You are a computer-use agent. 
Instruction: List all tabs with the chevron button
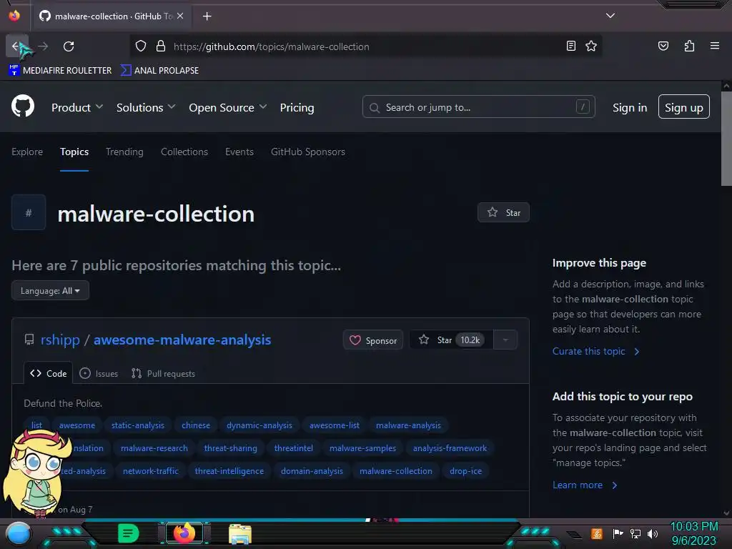(610, 16)
